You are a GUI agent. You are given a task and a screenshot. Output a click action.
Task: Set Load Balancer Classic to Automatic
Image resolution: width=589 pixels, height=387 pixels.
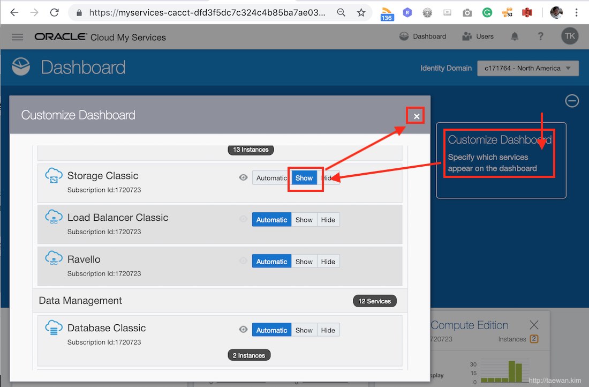(271, 220)
